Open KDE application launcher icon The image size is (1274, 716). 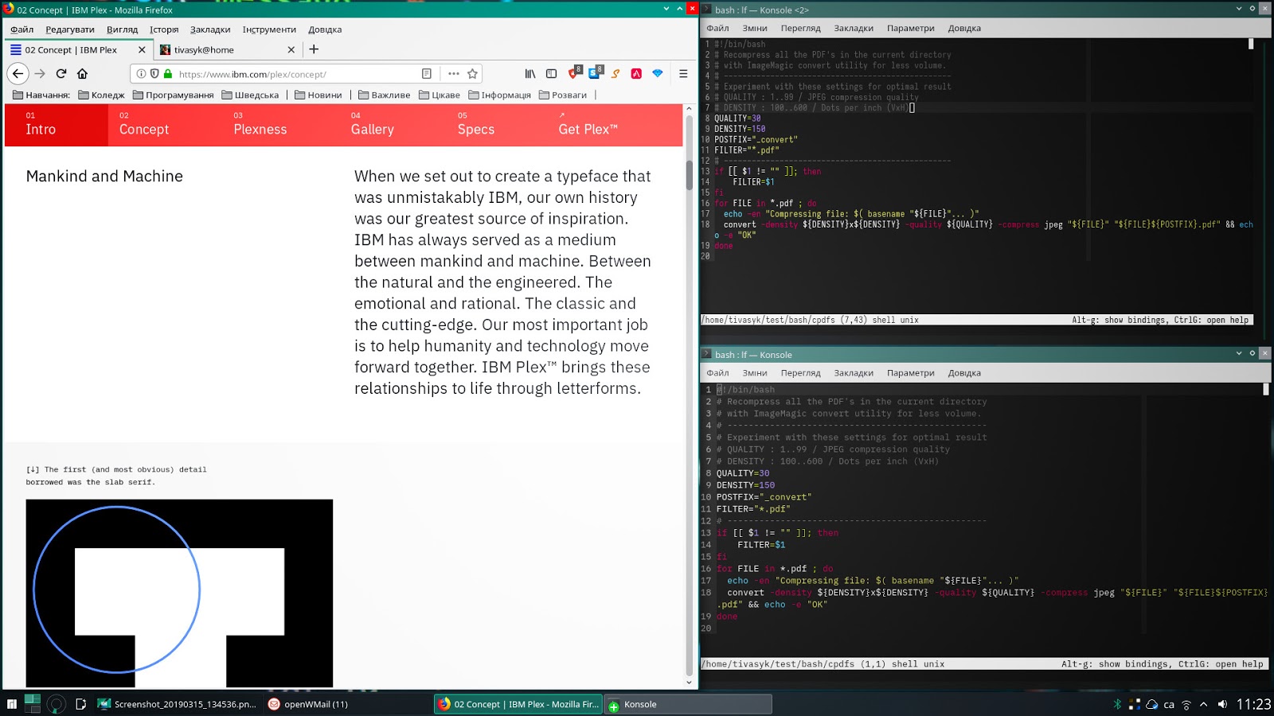11,704
